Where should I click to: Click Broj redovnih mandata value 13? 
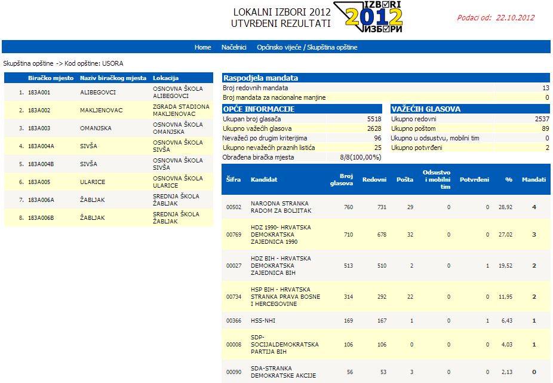pyautogui.click(x=546, y=88)
